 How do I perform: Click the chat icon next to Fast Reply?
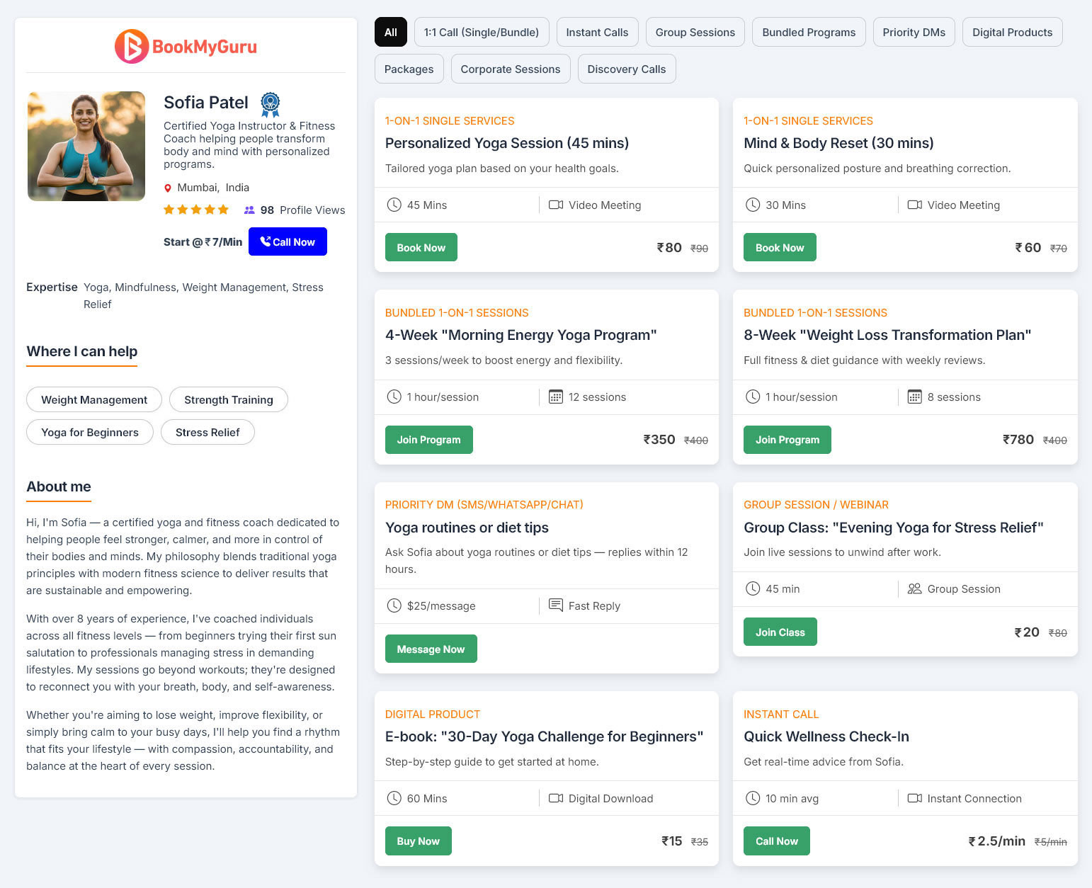[556, 605]
